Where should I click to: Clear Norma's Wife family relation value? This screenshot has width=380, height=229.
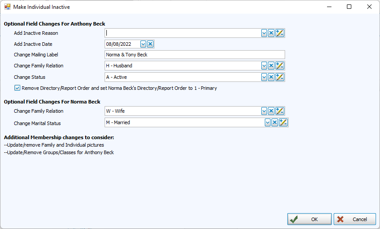(x=271, y=111)
